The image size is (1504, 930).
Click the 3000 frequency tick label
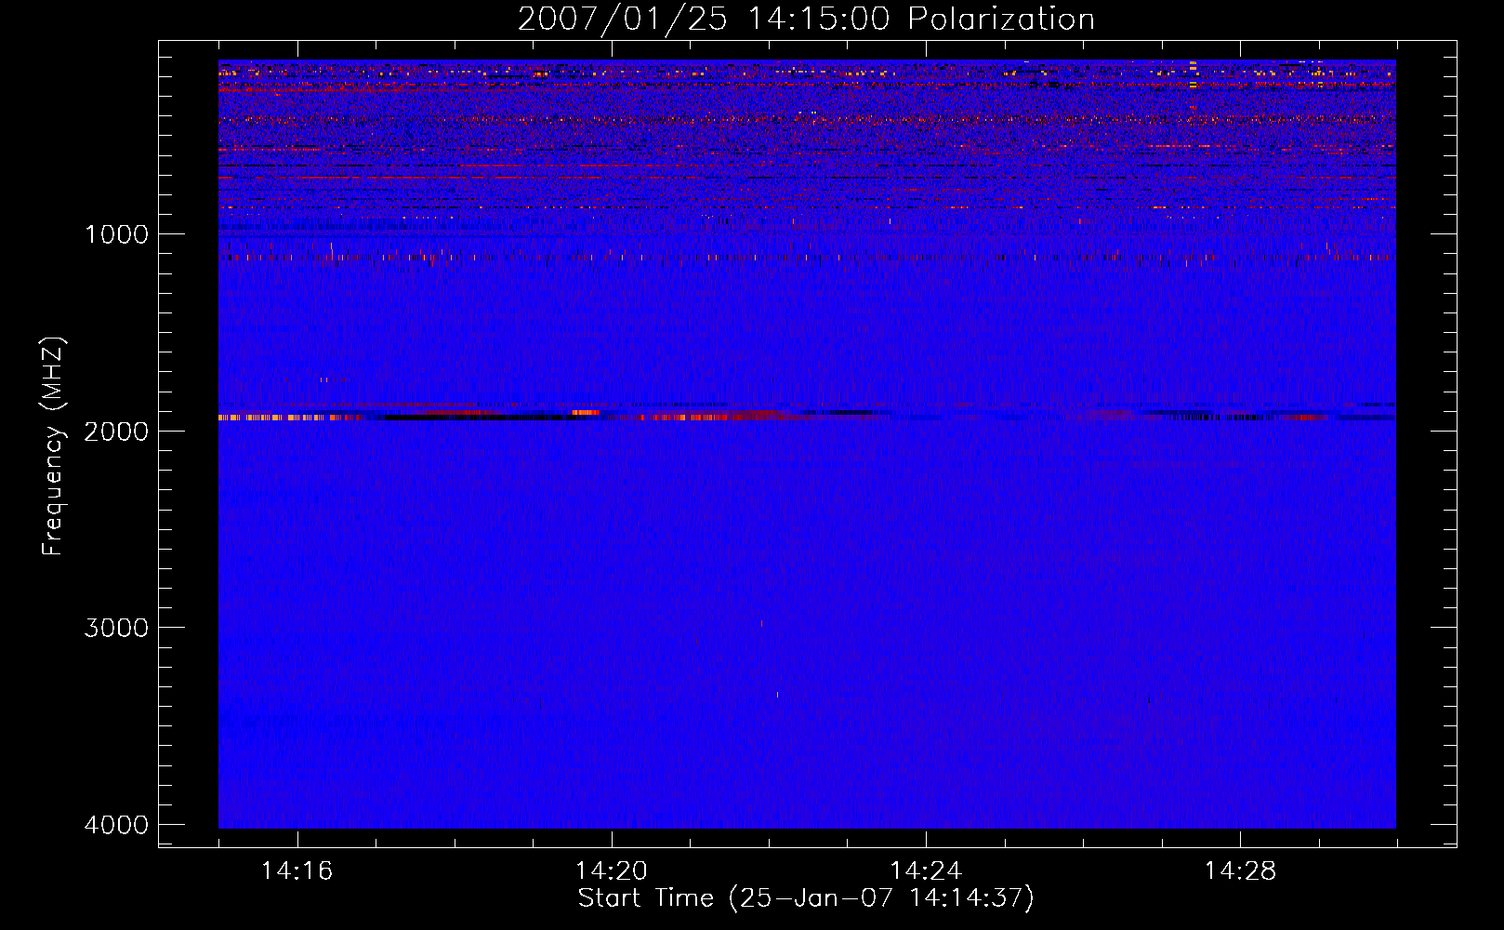pos(116,628)
